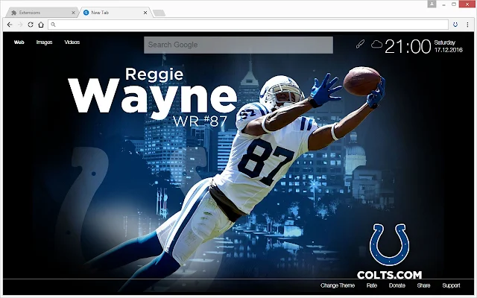Close the Extensions tab
Viewport: 477px width, 298px height.
click(x=73, y=13)
